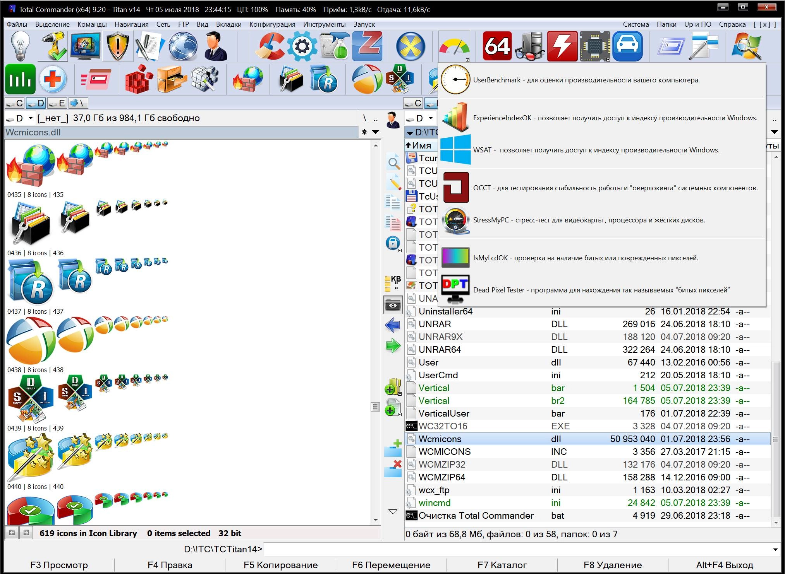785x574 pixels.
Task: Open the red Z toolbar icon
Action: coord(368,46)
